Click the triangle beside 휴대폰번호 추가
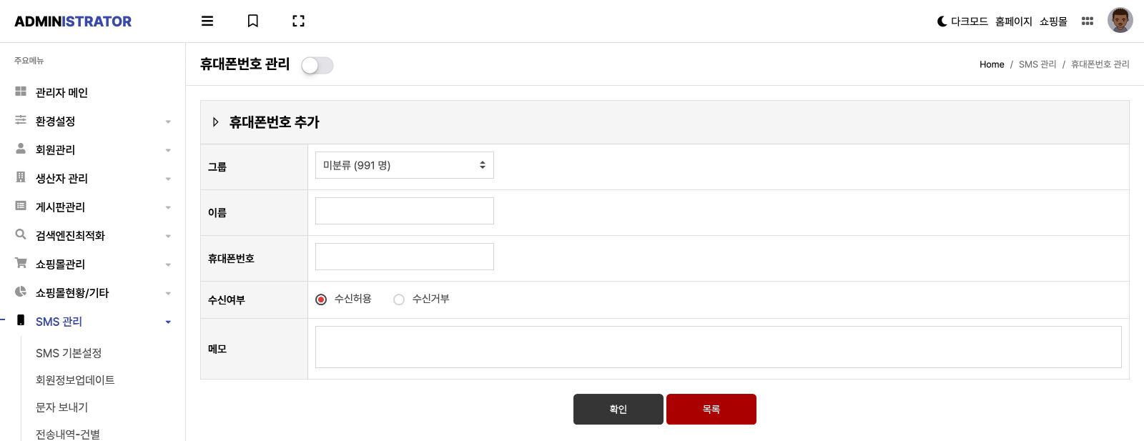Screen dimensions: 1144x441 [x=215, y=122]
